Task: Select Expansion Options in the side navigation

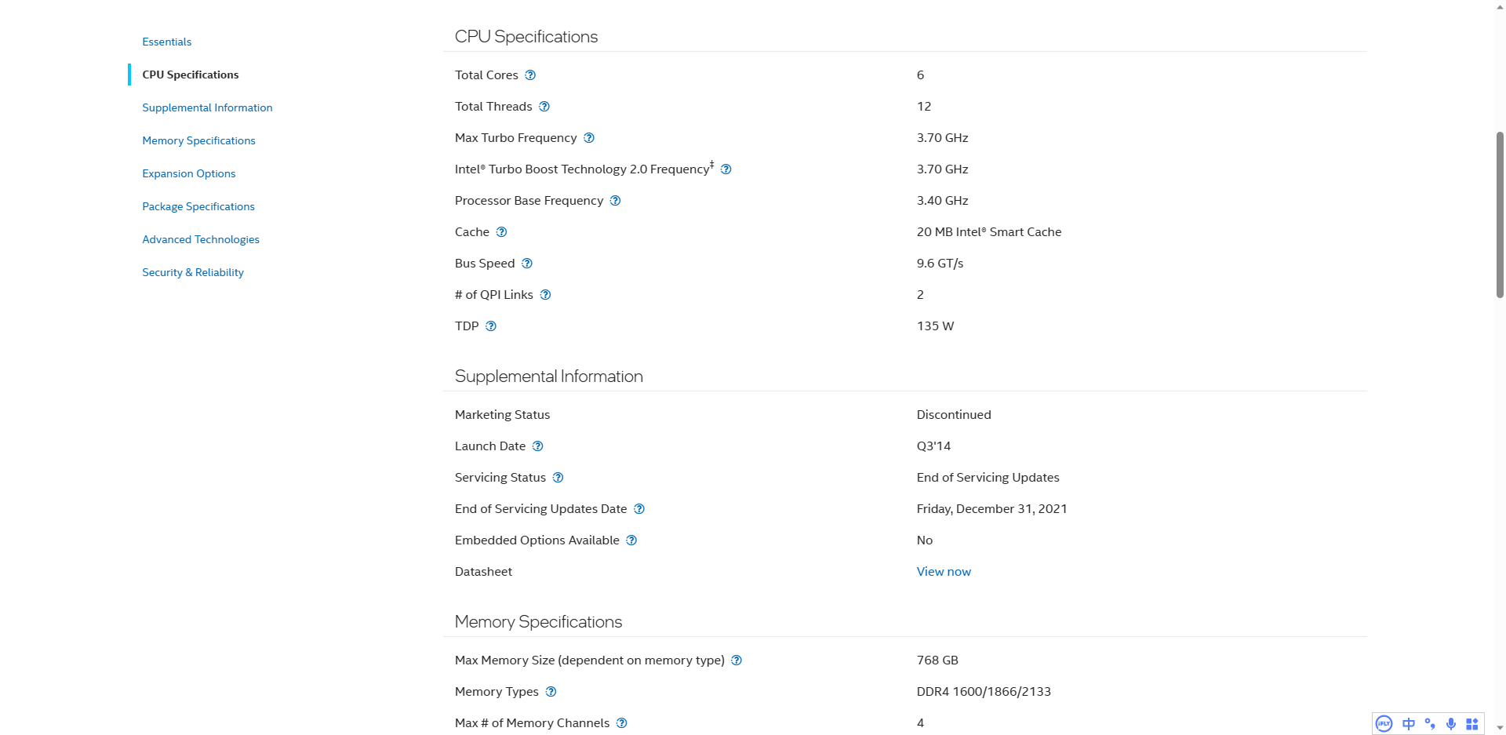Action: [x=189, y=173]
